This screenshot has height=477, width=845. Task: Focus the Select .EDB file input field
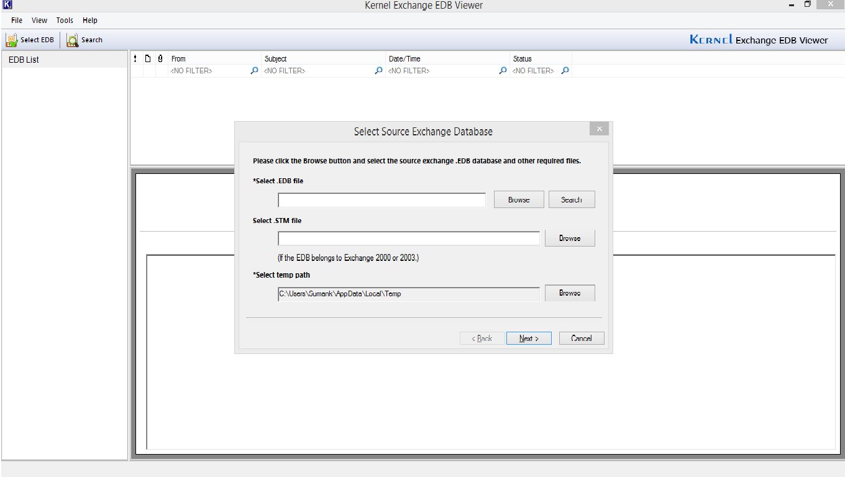381,200
